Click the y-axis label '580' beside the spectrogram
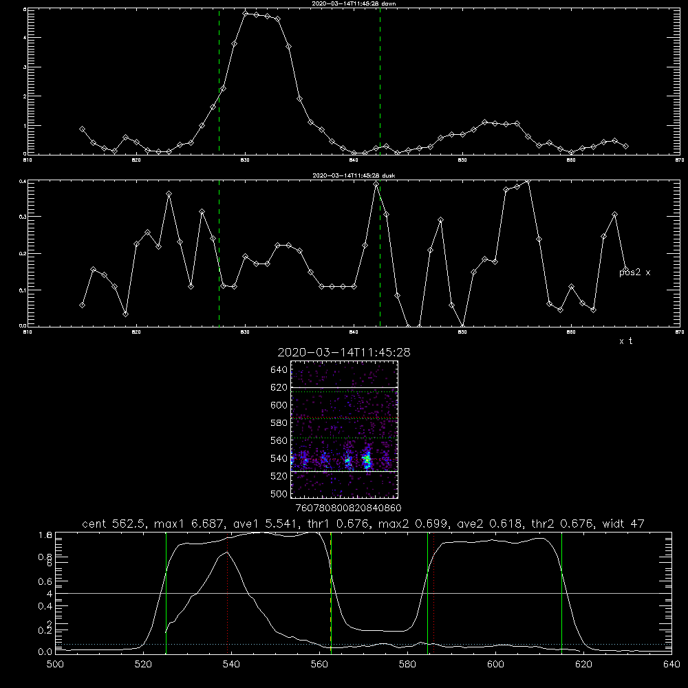688x688 pixels. [x=279, y=422]
